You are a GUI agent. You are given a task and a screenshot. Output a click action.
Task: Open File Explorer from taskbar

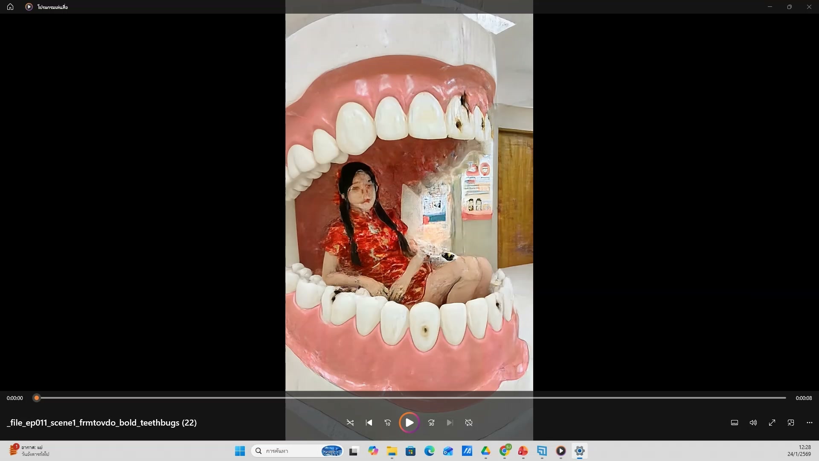[x=392, y=451]
